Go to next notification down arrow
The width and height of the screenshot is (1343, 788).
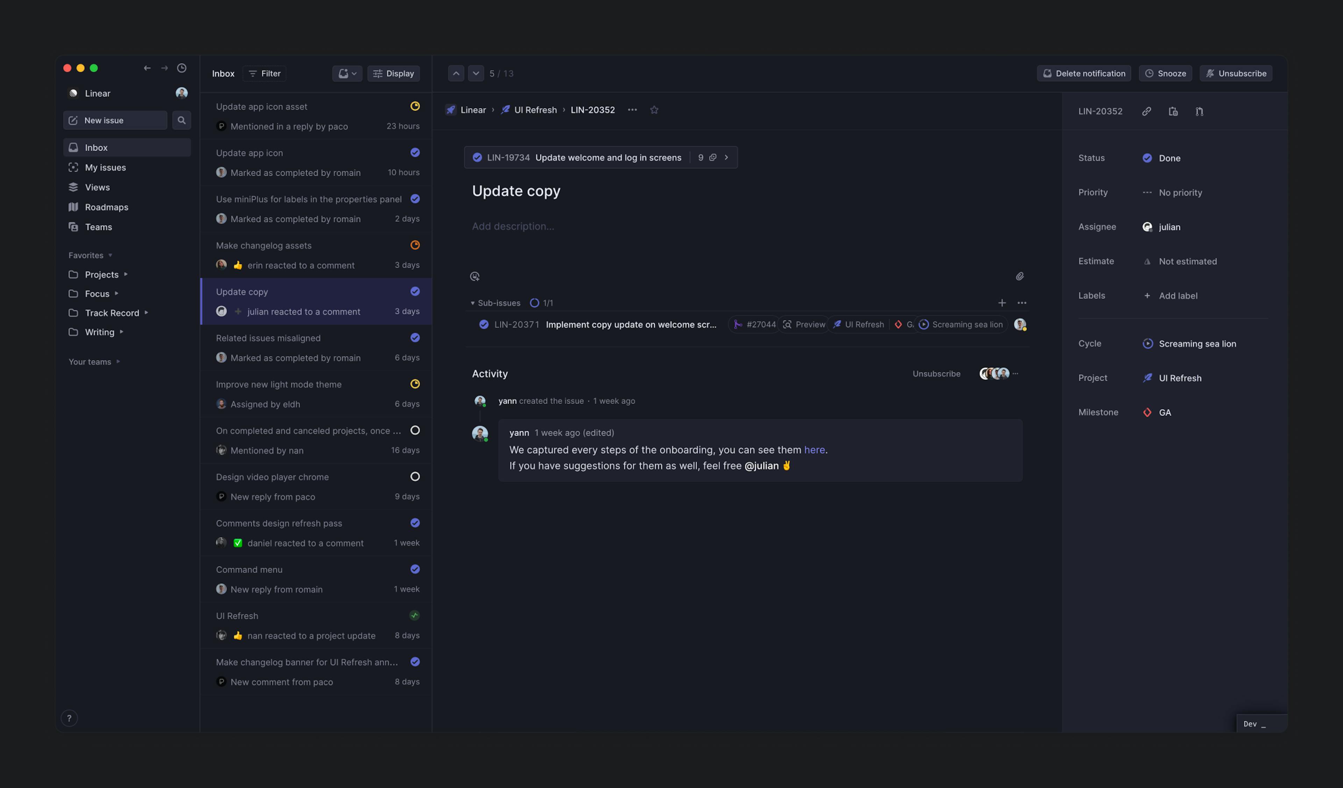pyautogui.click(x=476, y=73)
